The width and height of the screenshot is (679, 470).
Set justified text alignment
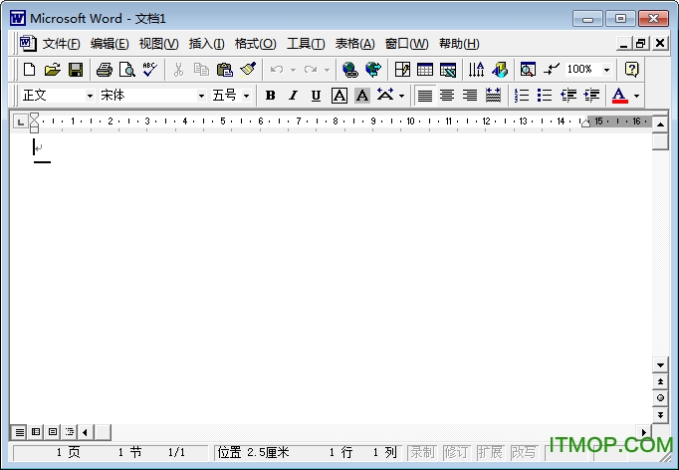click(x=425, y=96)
